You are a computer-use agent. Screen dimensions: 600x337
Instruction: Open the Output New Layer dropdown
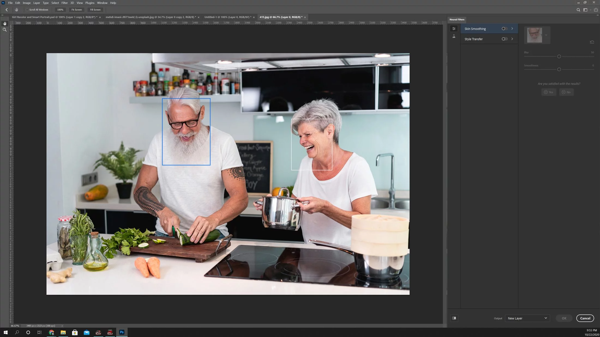(x=527, y=318)
